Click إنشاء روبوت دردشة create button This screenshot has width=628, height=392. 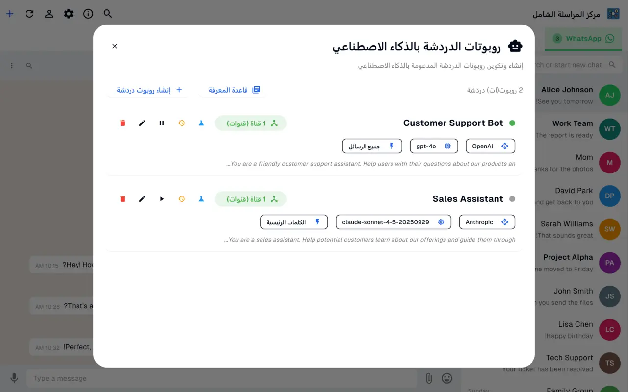pyautogui.click(x=150, y=90)
